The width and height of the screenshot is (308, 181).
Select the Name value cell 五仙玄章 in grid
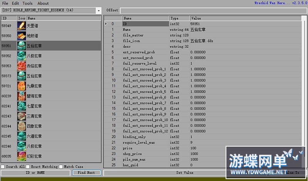pyautogui.click(x=246, y=30)
